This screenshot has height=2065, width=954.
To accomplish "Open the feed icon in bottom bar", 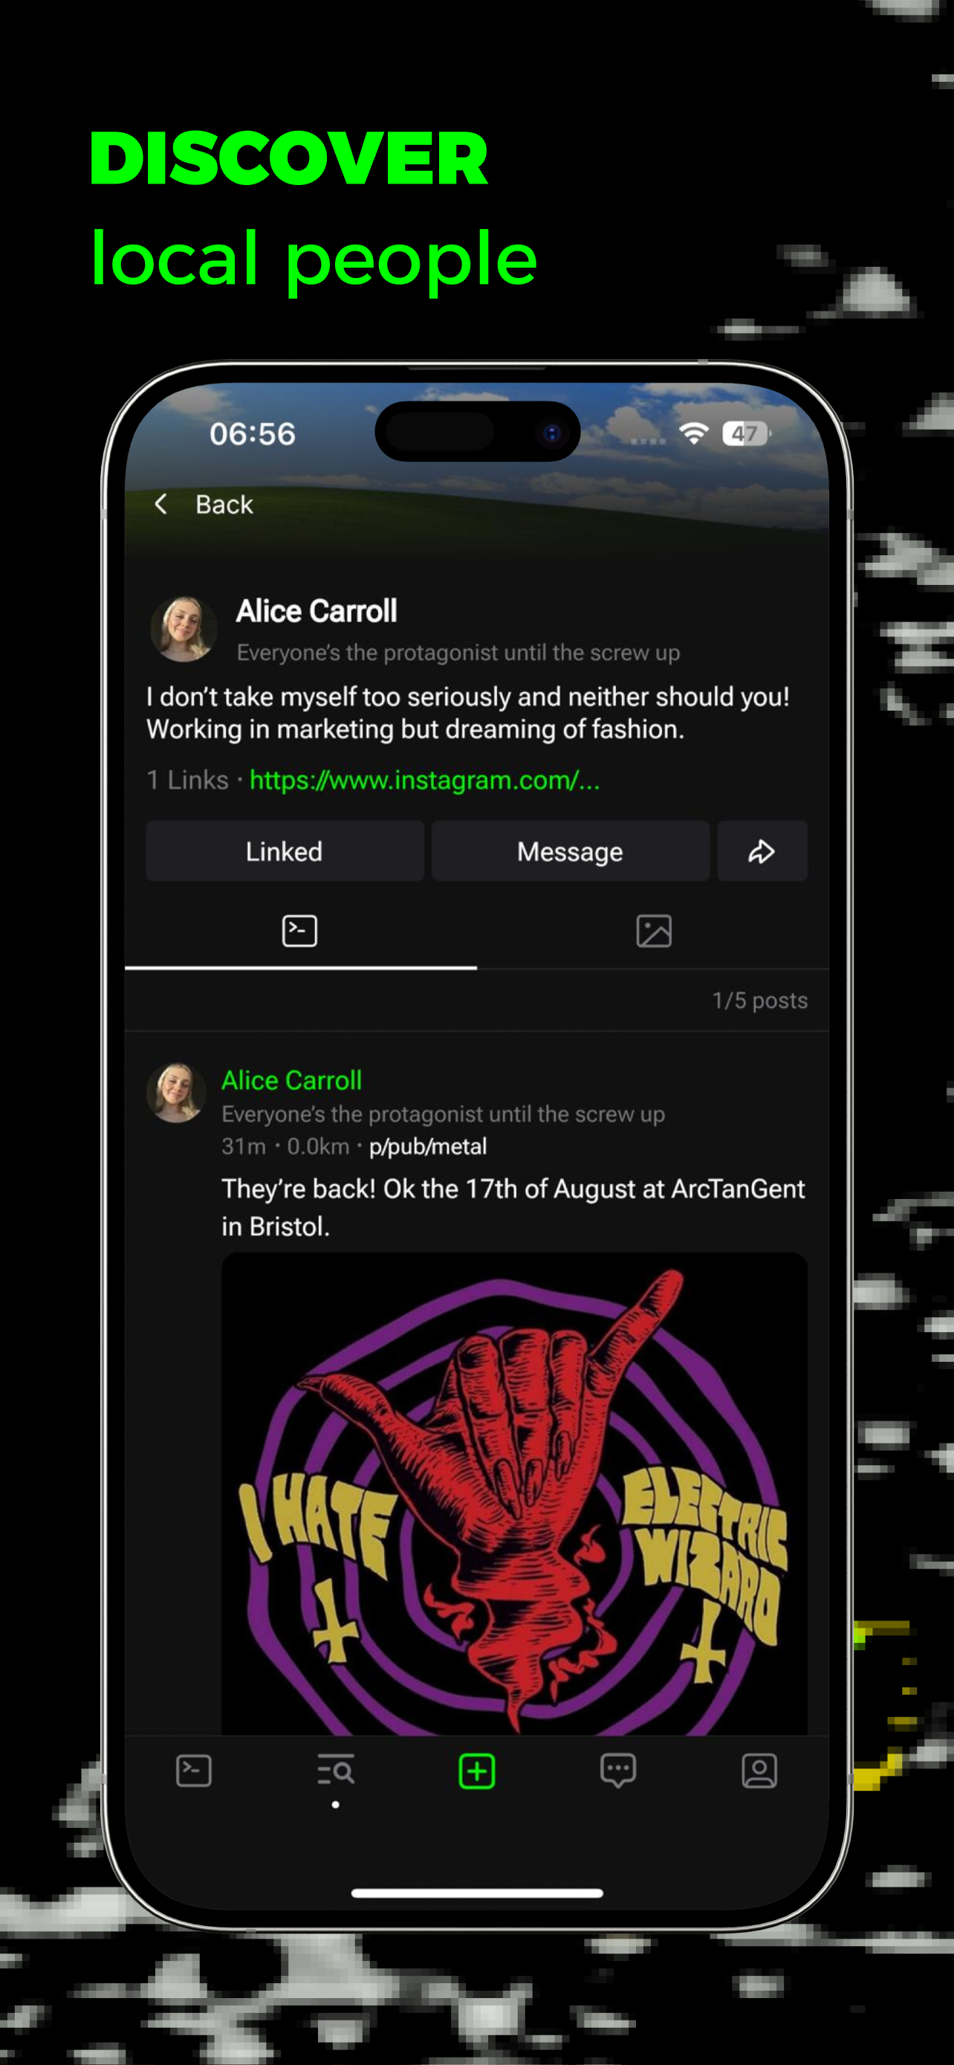I will pos(194,1771).
